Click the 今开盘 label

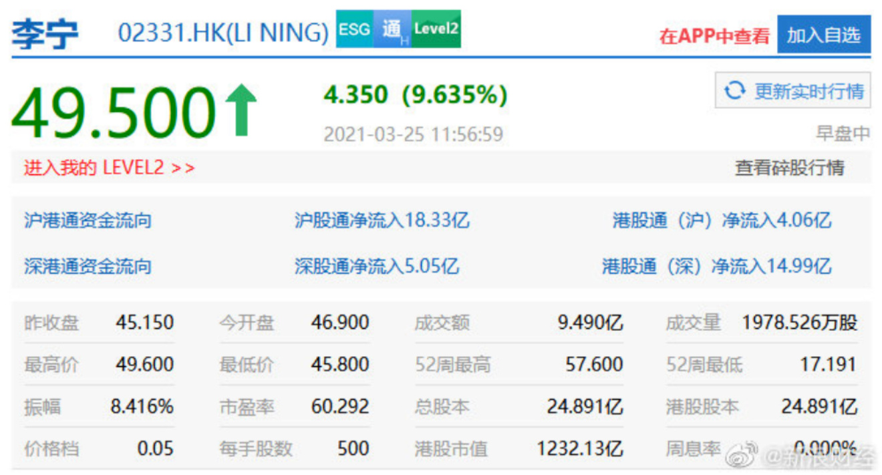point(247,323)
